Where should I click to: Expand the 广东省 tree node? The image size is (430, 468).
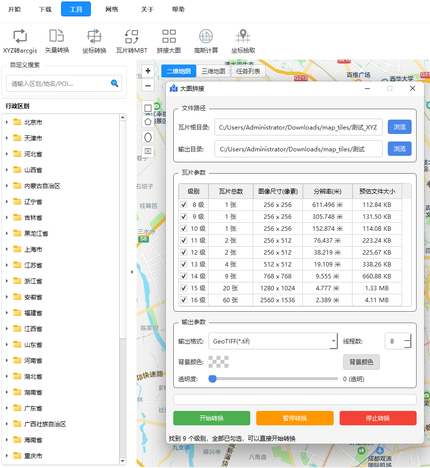[6, 408]
